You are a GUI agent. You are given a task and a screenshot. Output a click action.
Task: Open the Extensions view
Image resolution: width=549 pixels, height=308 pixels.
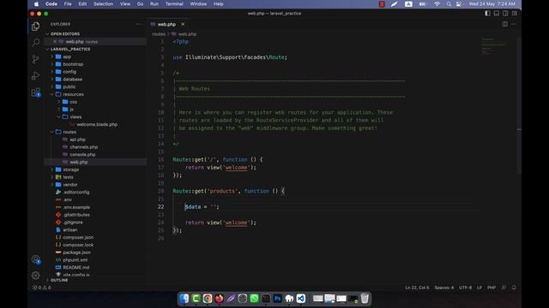click(35, 92)
